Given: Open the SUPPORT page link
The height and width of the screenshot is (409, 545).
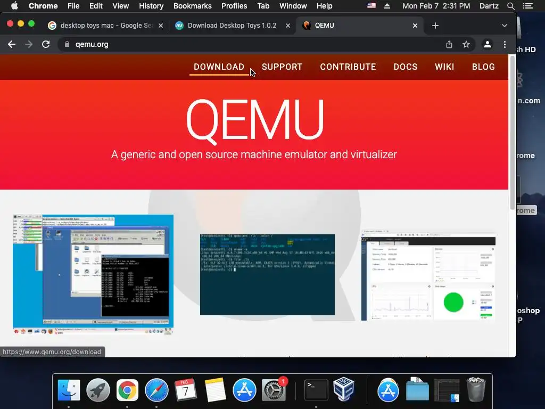Looking at the screenshot, I should click(282, 67).
